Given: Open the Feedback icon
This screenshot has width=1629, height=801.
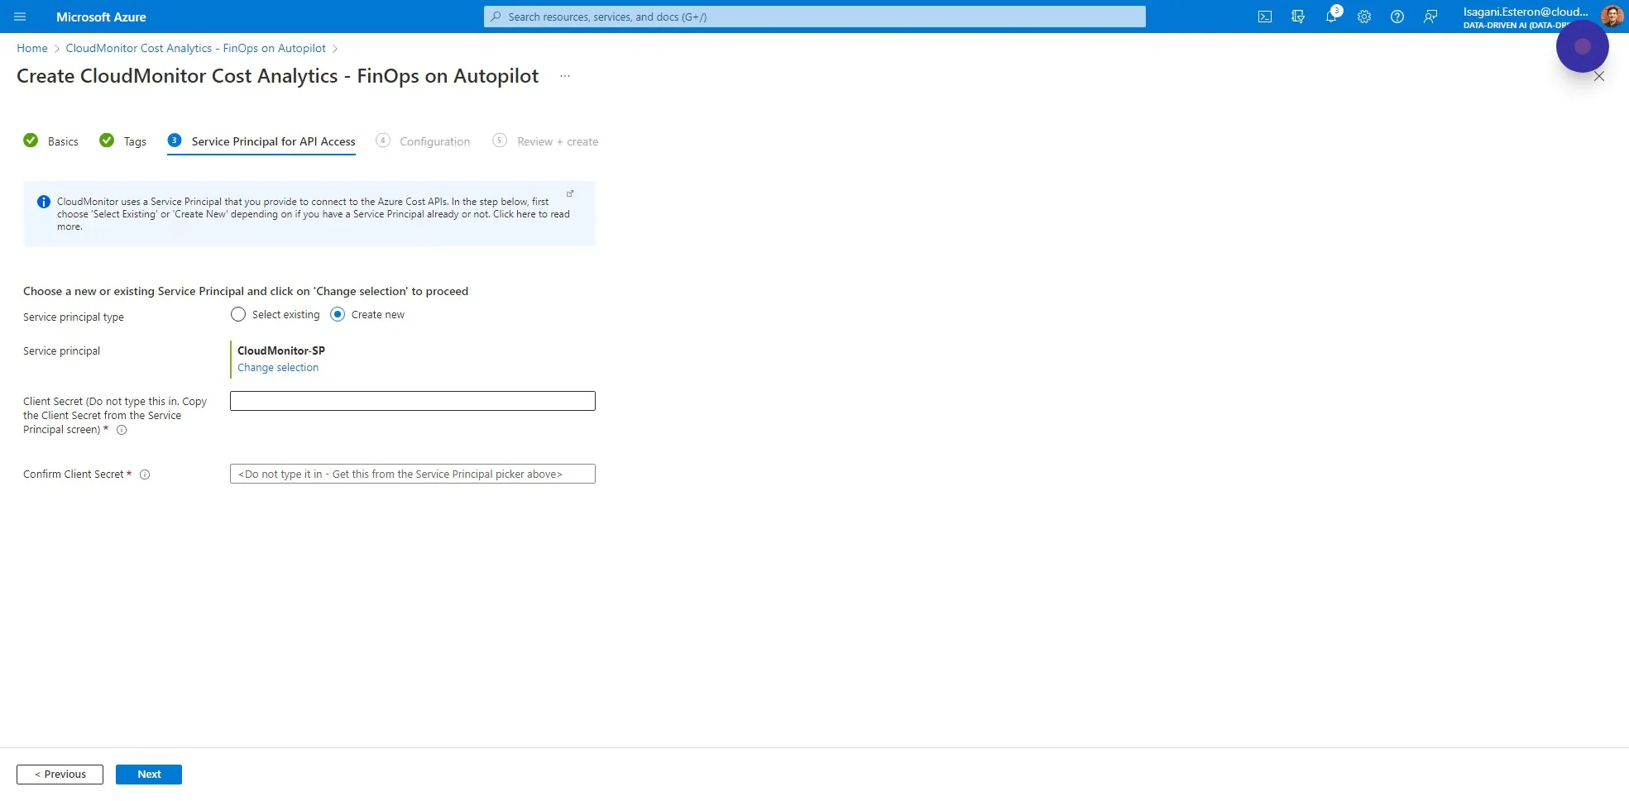Looking at the screenshot, I should pyautogui.click(x=1430, y=17).
